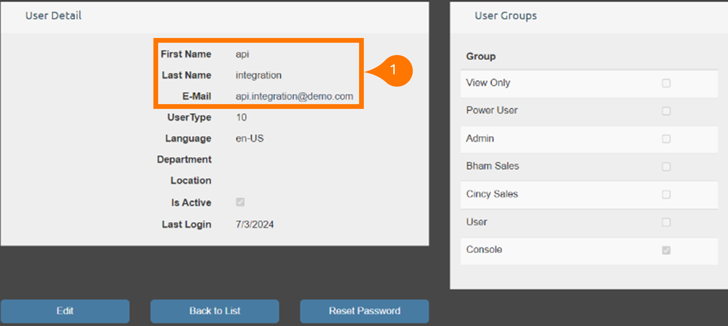Select the Bham Sales group checkbox

click(666, 167)
